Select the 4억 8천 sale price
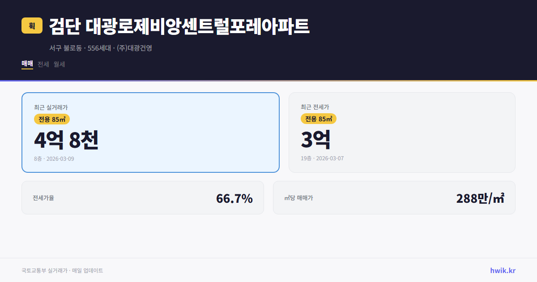The image size is (537, 282). click(67, 140)
